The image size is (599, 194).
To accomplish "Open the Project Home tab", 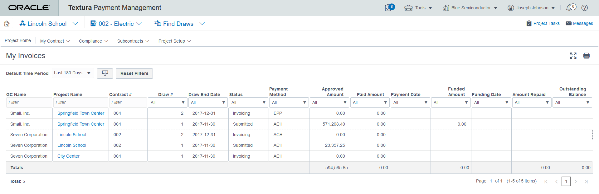I will [18, 41].
